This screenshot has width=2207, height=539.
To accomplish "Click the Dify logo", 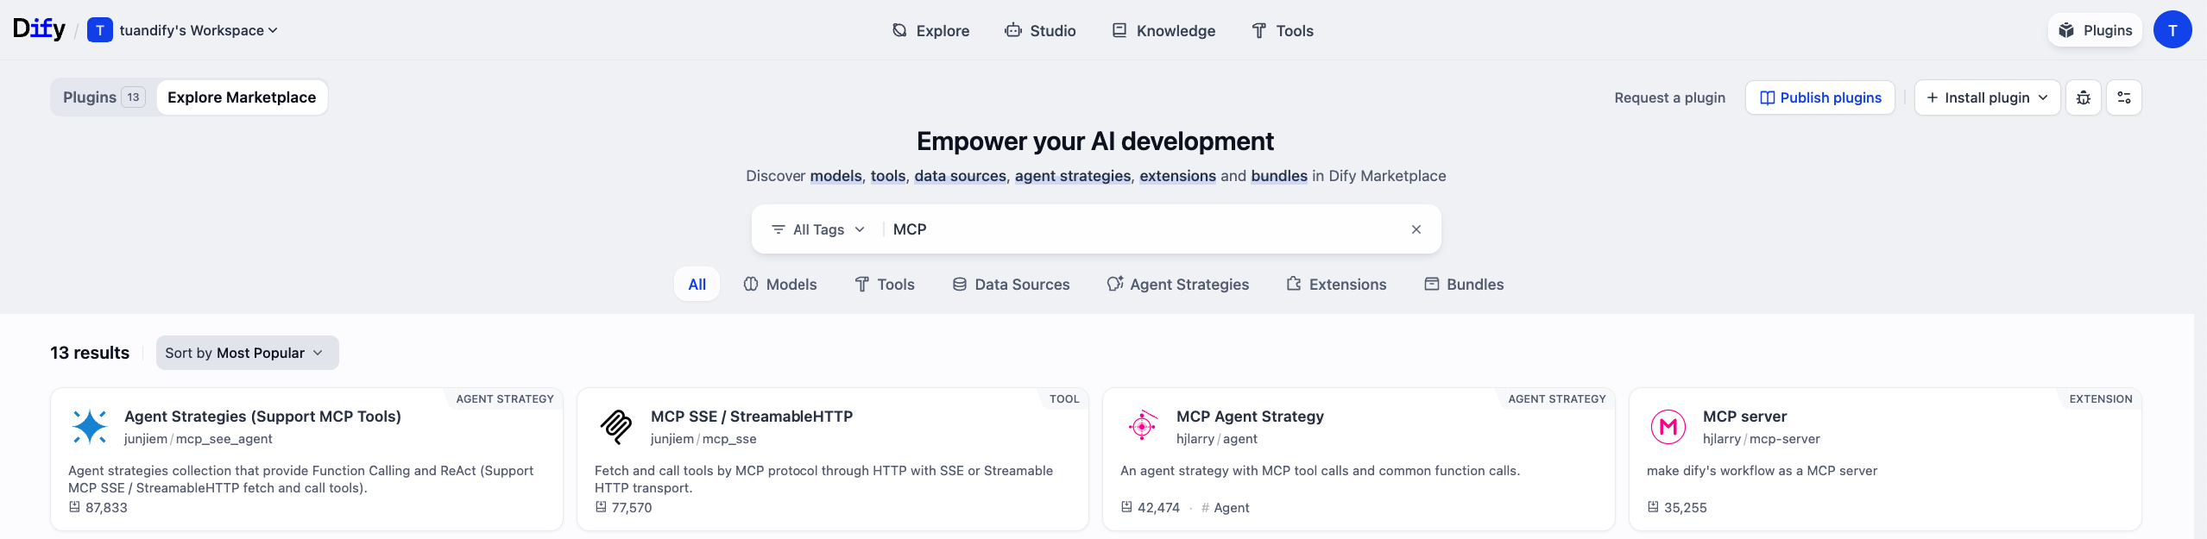I will pos(39,29).
